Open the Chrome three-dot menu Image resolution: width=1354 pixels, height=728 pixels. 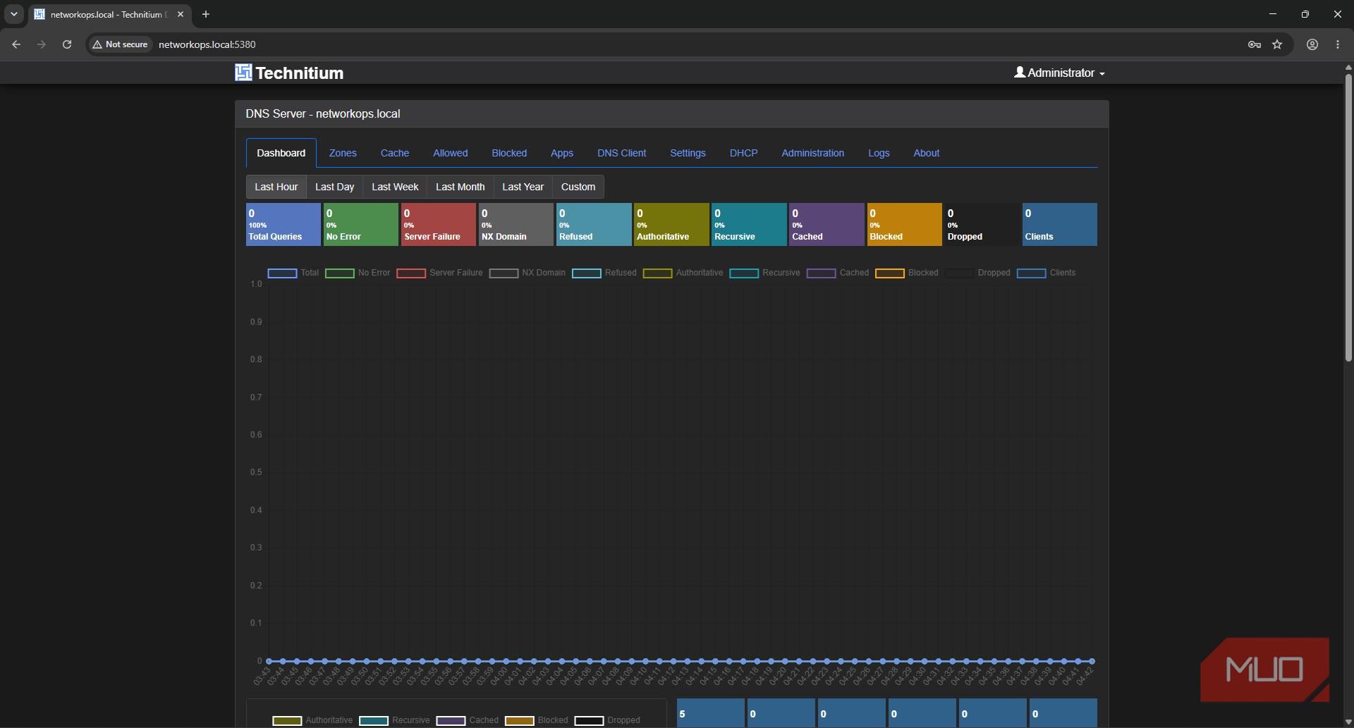click(1338, 44)
